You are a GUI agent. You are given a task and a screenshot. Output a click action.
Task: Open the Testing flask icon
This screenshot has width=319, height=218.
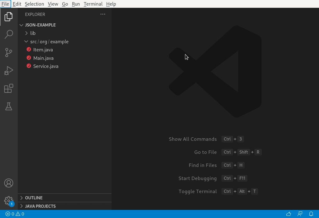8,107
